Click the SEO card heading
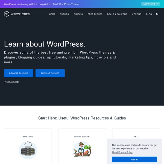This screenshot has height=164, width=164. click(136, 136)
